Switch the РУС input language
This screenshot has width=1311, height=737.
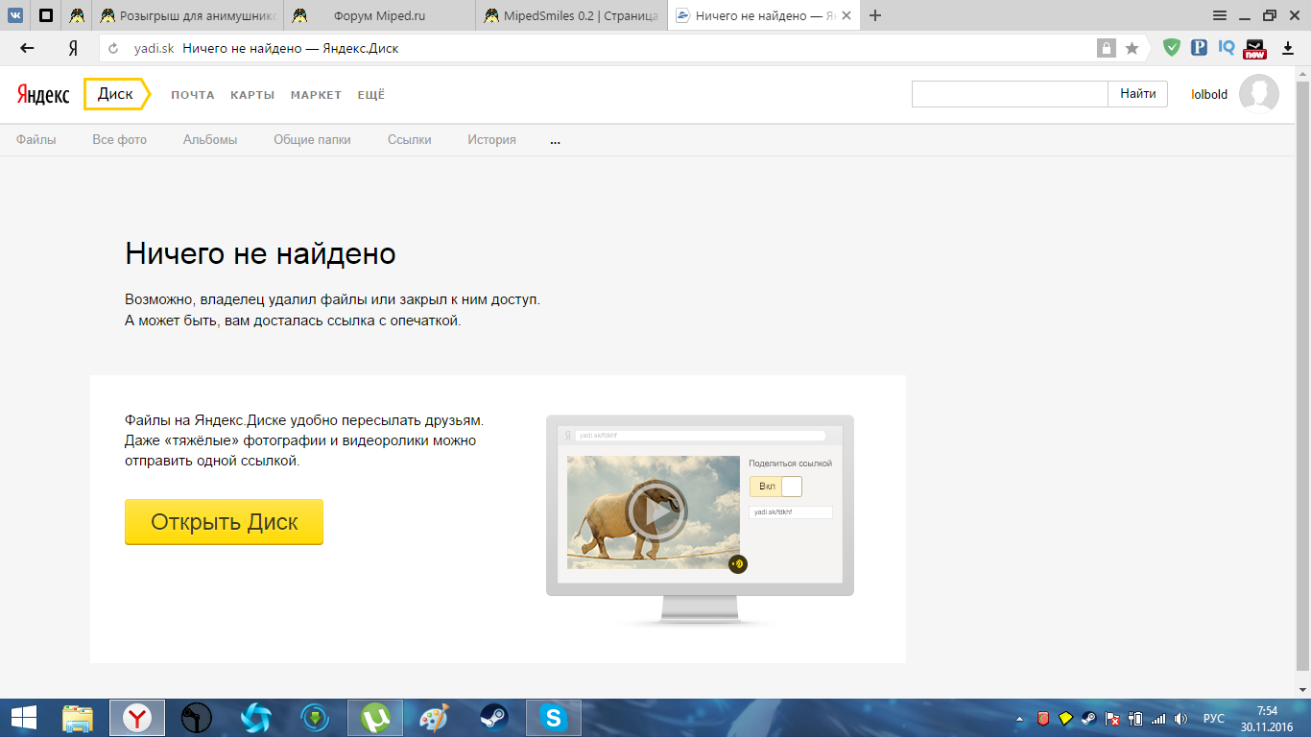[1214, 718]
